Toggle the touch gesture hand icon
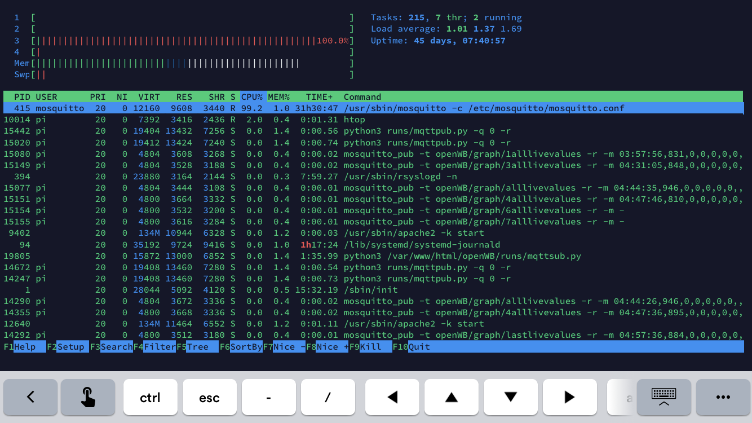 (x=88, y=397)
